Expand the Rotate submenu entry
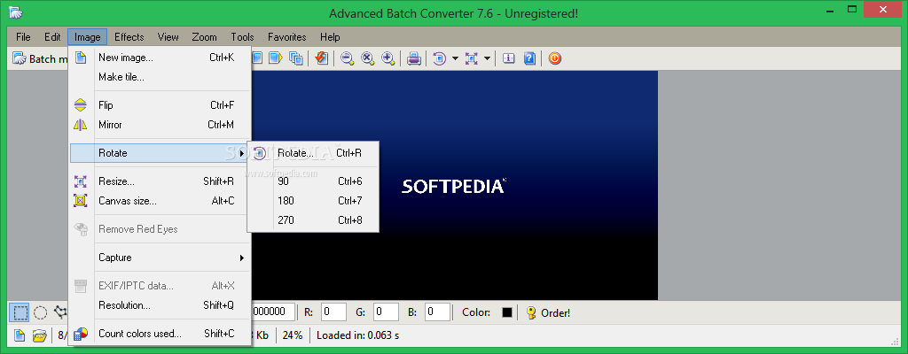Image resolution: width=908 pixels, height=354 pixels. [160, 153]
